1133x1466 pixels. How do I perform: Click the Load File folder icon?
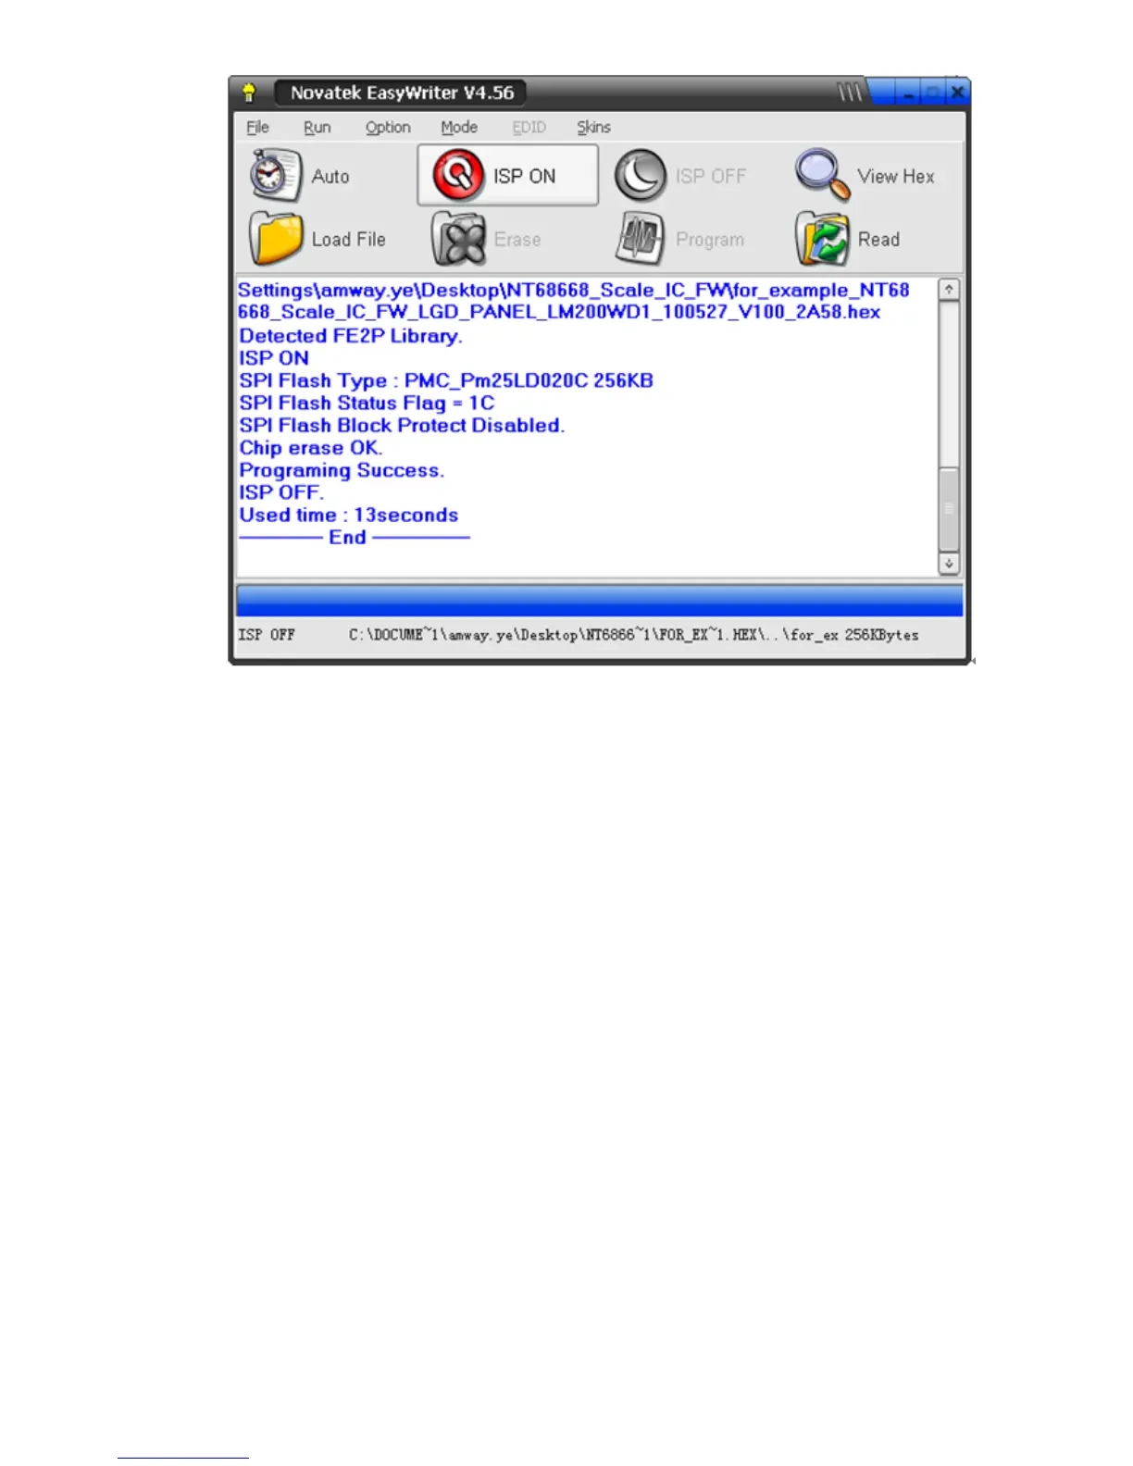276,239
